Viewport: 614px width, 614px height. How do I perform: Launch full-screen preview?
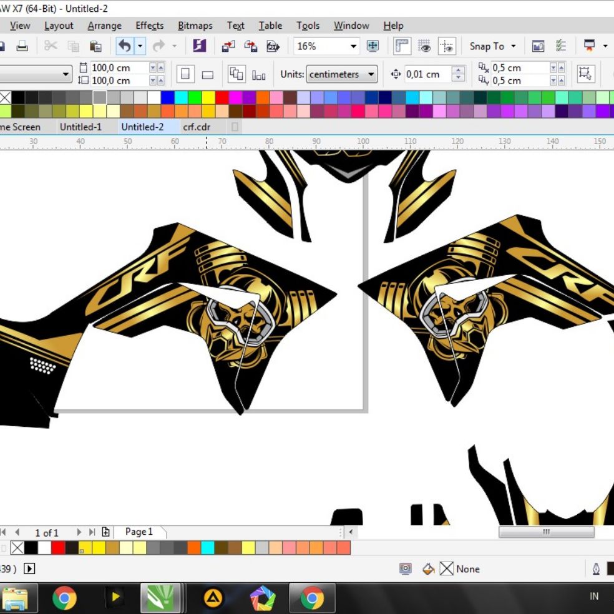coord(373,46)
